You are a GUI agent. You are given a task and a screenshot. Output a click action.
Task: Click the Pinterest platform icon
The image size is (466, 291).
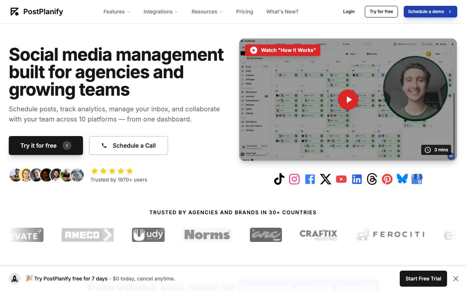[387, 179]
